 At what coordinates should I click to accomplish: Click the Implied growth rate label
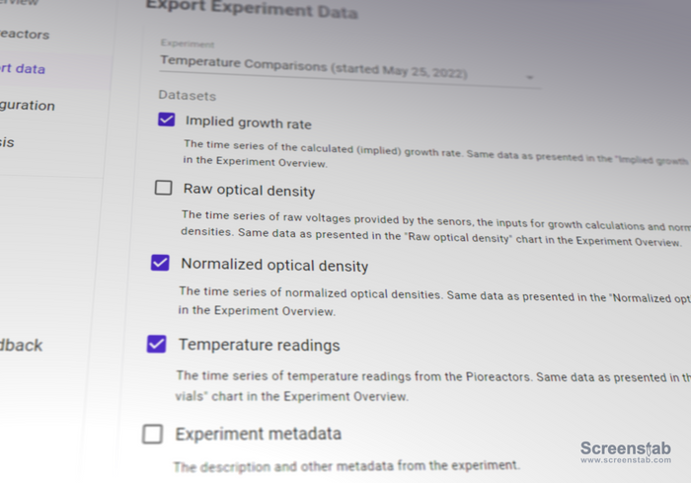pos(248,123)
